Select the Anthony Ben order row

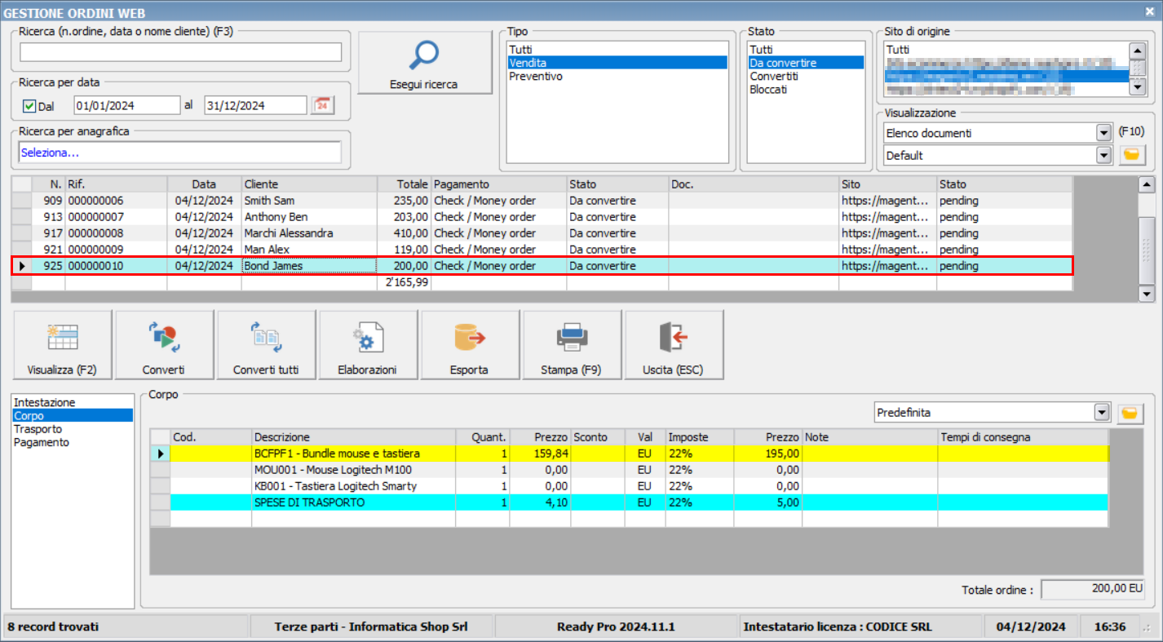tap(542, 217)
